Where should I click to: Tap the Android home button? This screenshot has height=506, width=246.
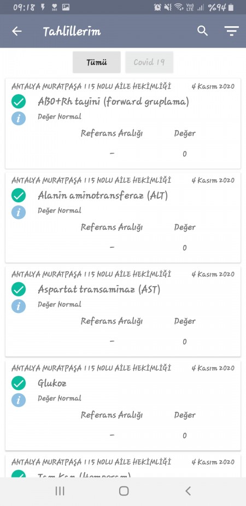pyautogui.click(x=124, y=491)
